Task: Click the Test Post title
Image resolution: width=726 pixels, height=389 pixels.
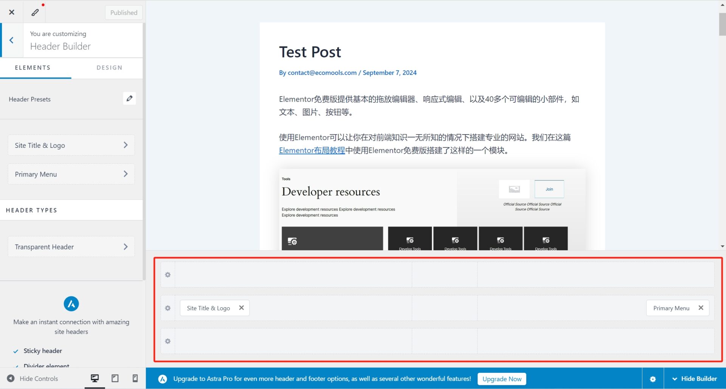Action: 310,52
